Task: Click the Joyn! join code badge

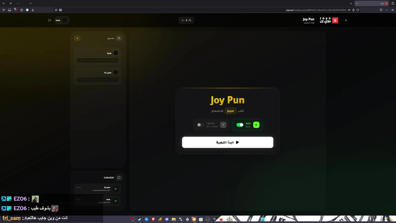Action: [x=230, y=111]
